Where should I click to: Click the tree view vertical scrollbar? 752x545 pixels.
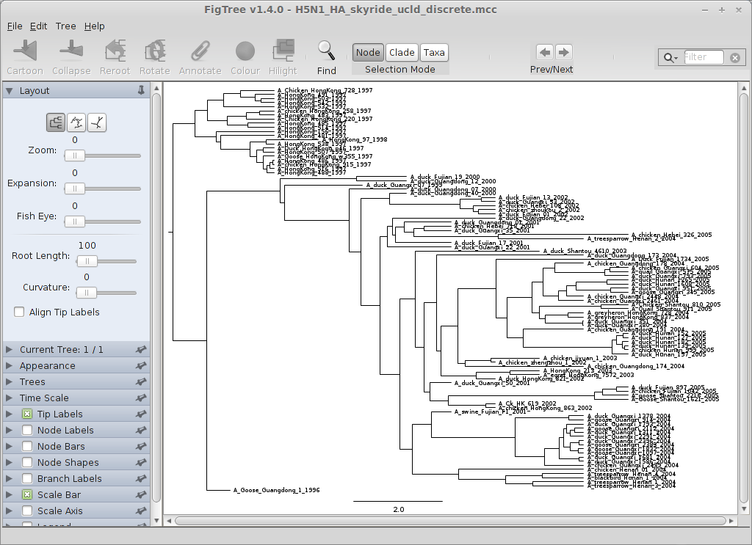(x=744, y=299)
